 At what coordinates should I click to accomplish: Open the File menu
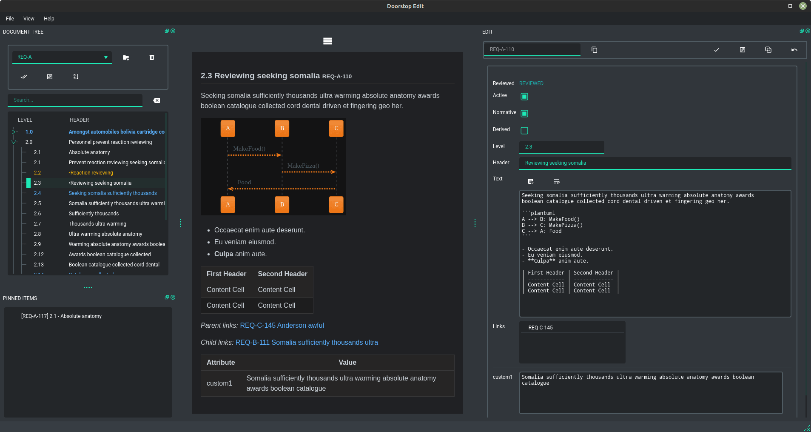10,19
